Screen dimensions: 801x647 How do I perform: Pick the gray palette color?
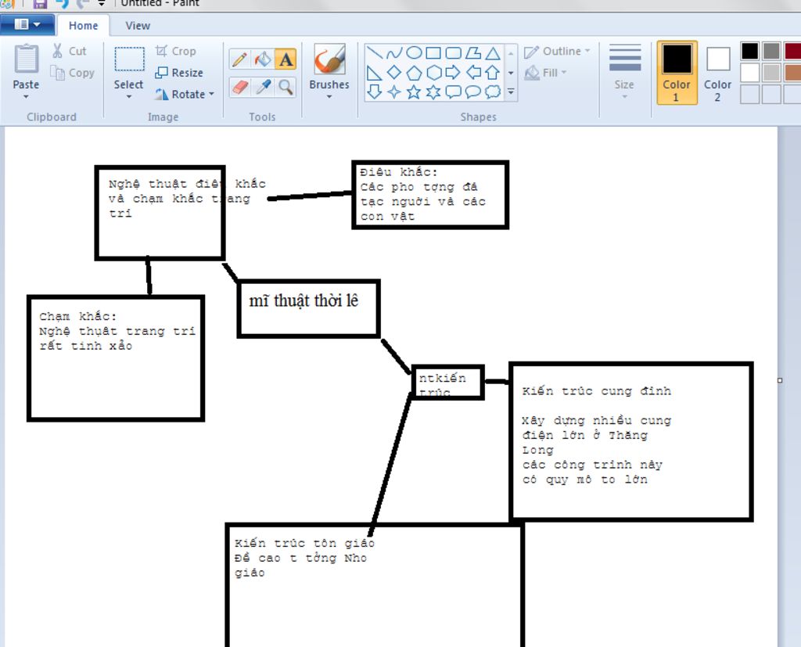[x=770, y=51]
